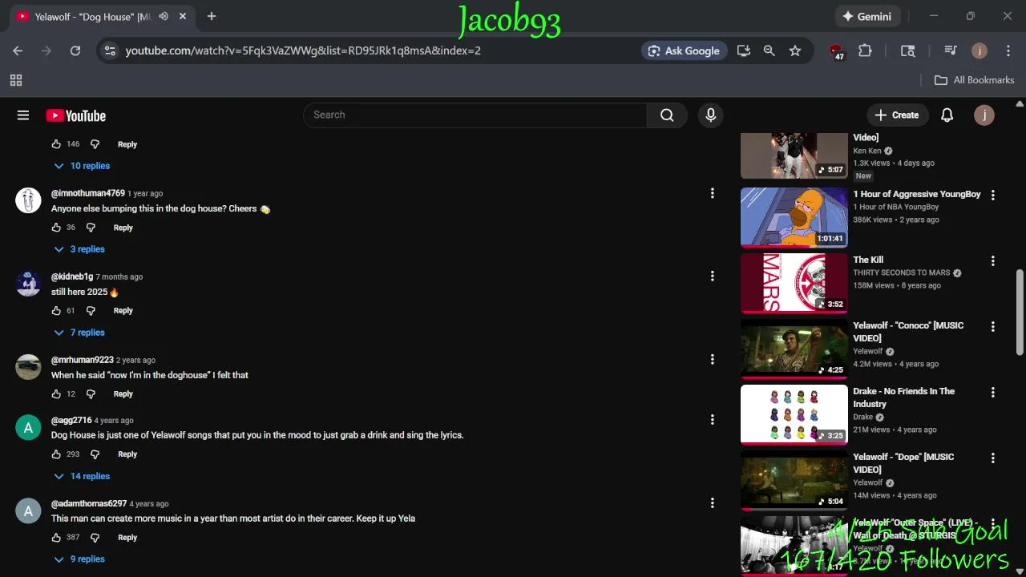Open The Kill video thumbnail
The width and height of the screenshot is (1026, 577).
794,283
